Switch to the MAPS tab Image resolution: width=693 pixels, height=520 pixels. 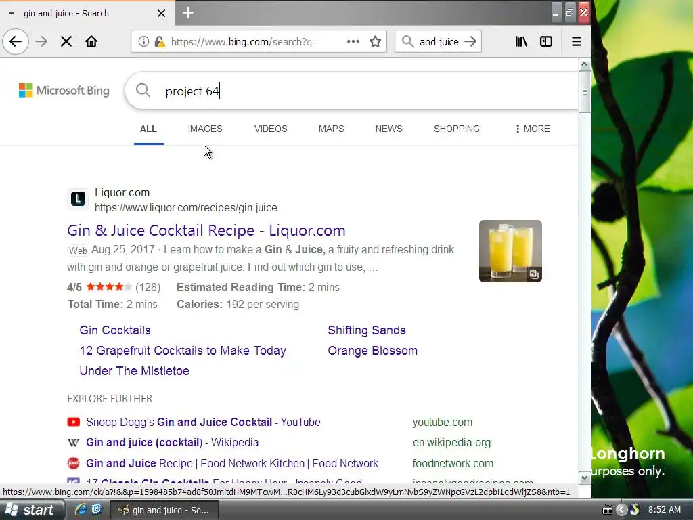pos(332,129)
